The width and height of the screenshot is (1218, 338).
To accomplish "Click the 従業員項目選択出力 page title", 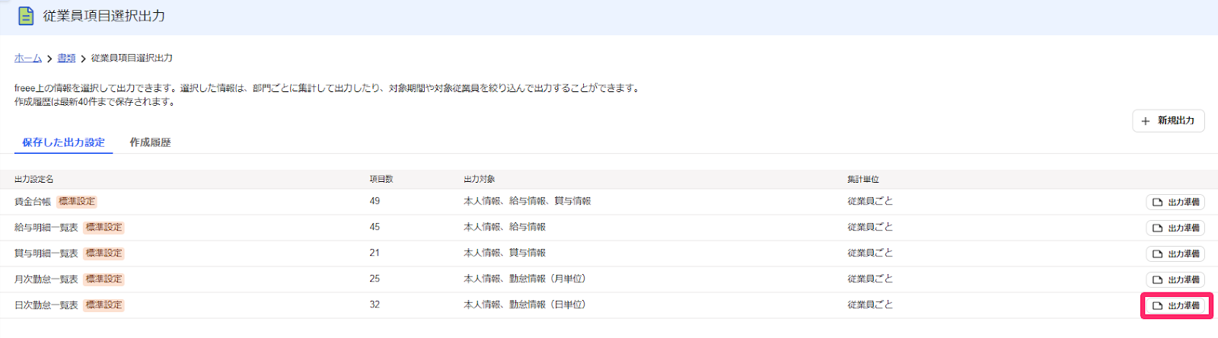I will coord(104,16).
